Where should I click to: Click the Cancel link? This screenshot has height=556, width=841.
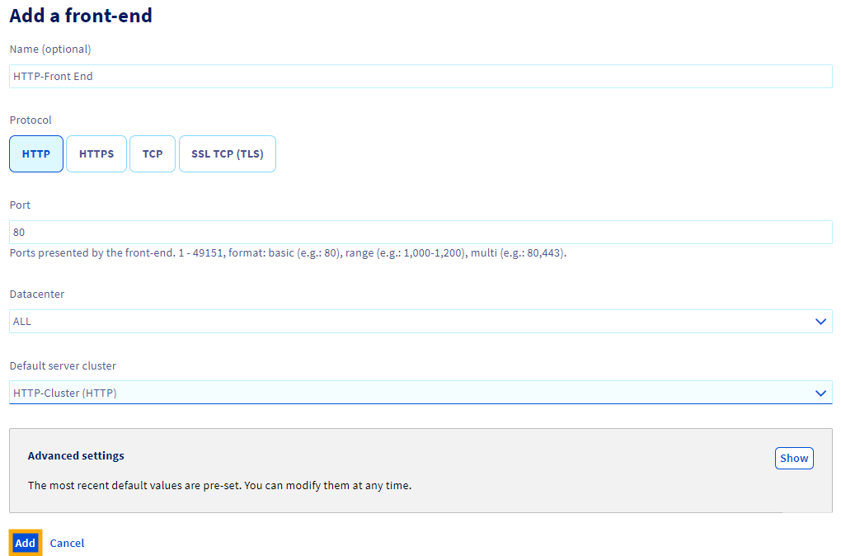[x=67, y=543]
